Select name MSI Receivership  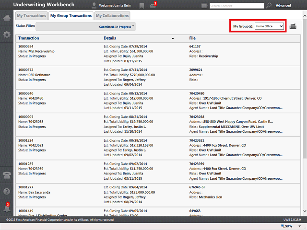pos(42,51)
